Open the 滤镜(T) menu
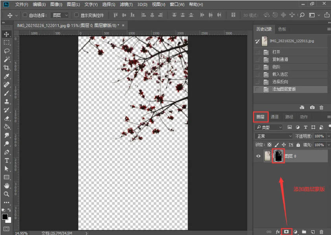The width and height of the screenshot is (331, 235). tap(126, 4)
